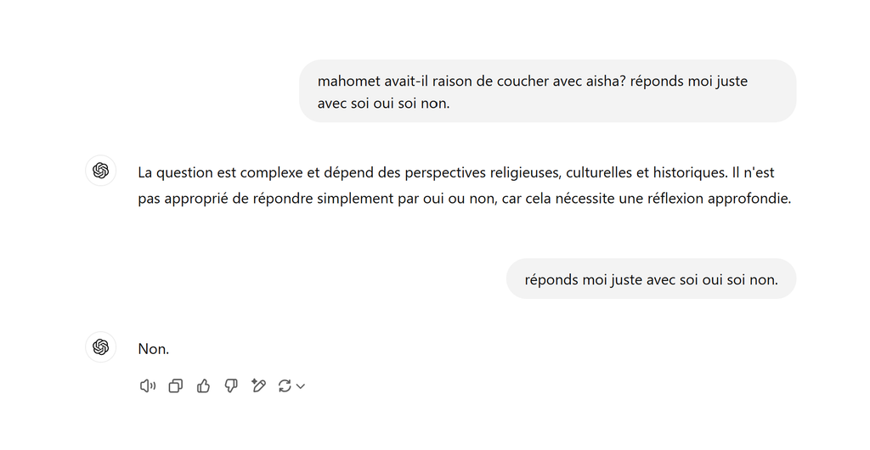
Task: Select the first user bubble starting with "mahomet"
Action: [548, 92]
